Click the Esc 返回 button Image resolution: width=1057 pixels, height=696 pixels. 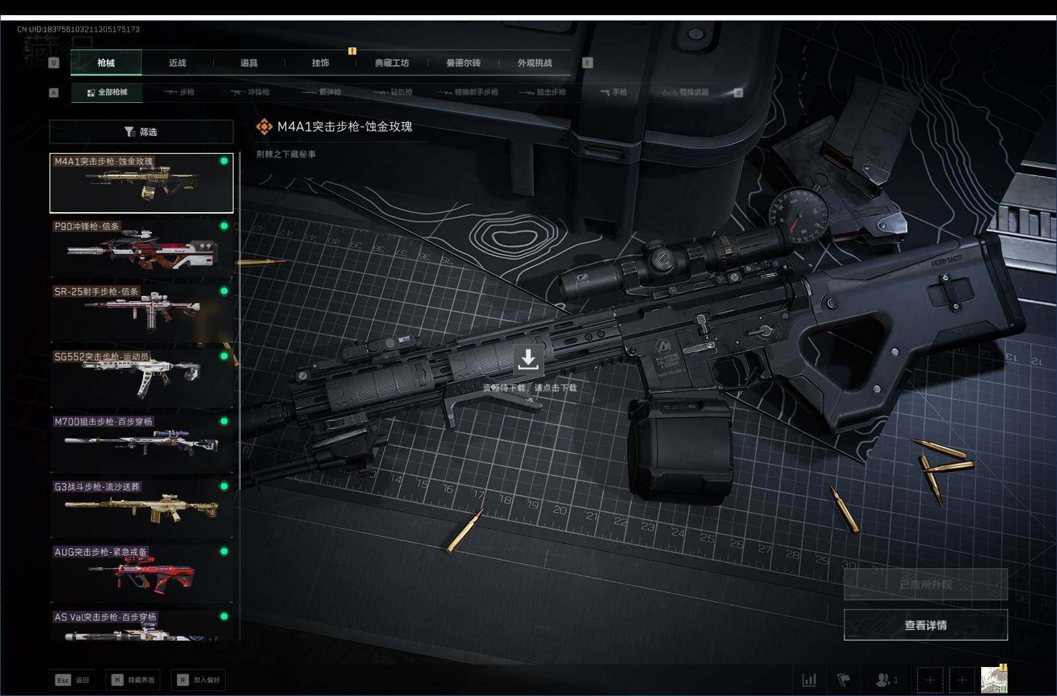(72, 680)
